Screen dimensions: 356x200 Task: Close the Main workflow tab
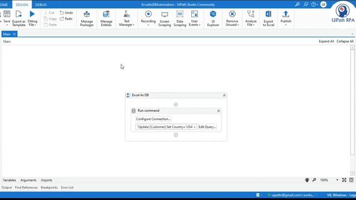14,34
